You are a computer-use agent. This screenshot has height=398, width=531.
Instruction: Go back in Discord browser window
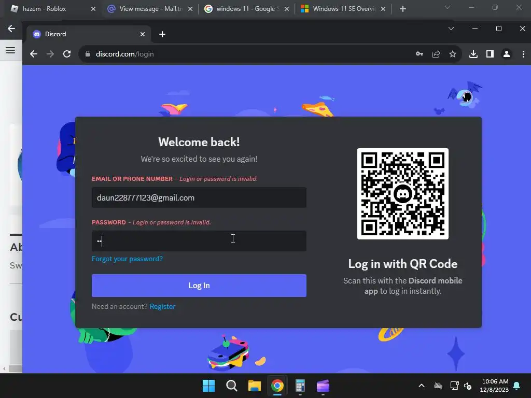coord(34,54)
